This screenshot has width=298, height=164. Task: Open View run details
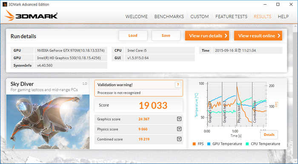207,36
